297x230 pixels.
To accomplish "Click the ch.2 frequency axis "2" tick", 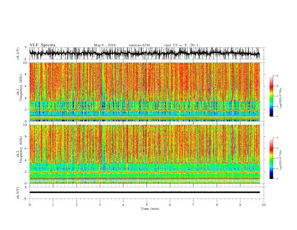I will pos(26,172).
